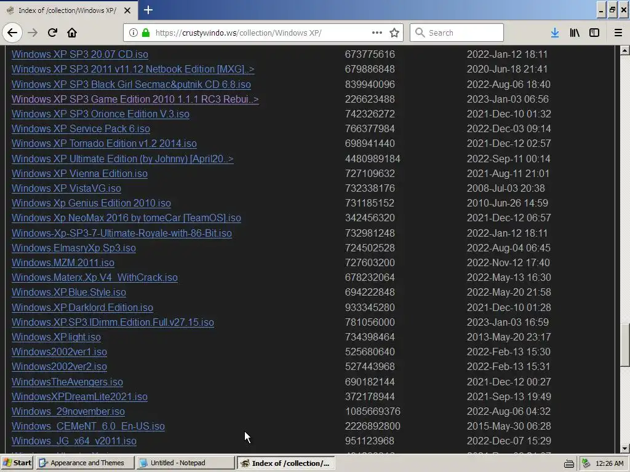Click date 2008-Jul-03 20:38
Screen dimensions: 630x472
(506, 189)
